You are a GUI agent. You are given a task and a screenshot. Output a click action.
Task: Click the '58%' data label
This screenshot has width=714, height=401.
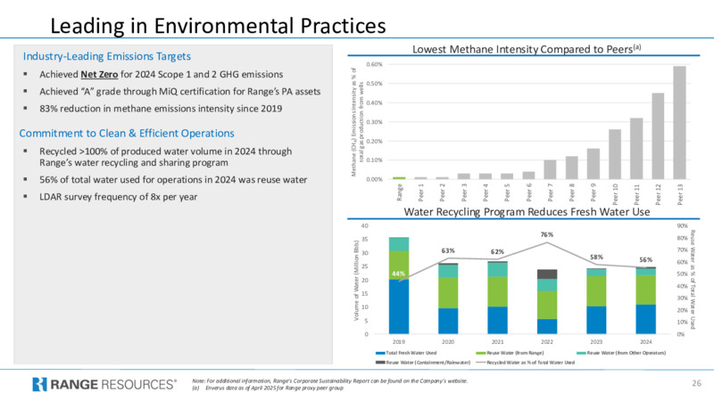click(x=596, y=257)
